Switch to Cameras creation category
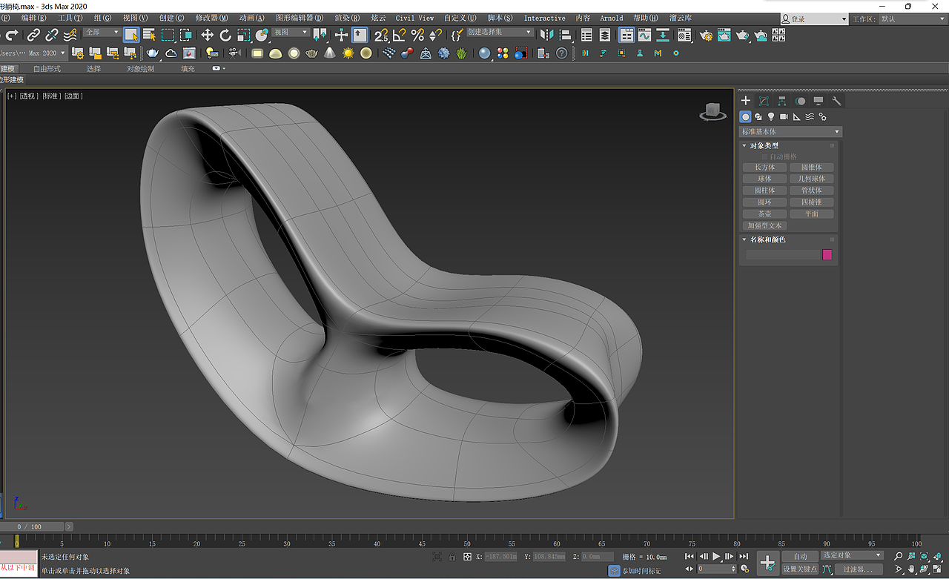 784,117
